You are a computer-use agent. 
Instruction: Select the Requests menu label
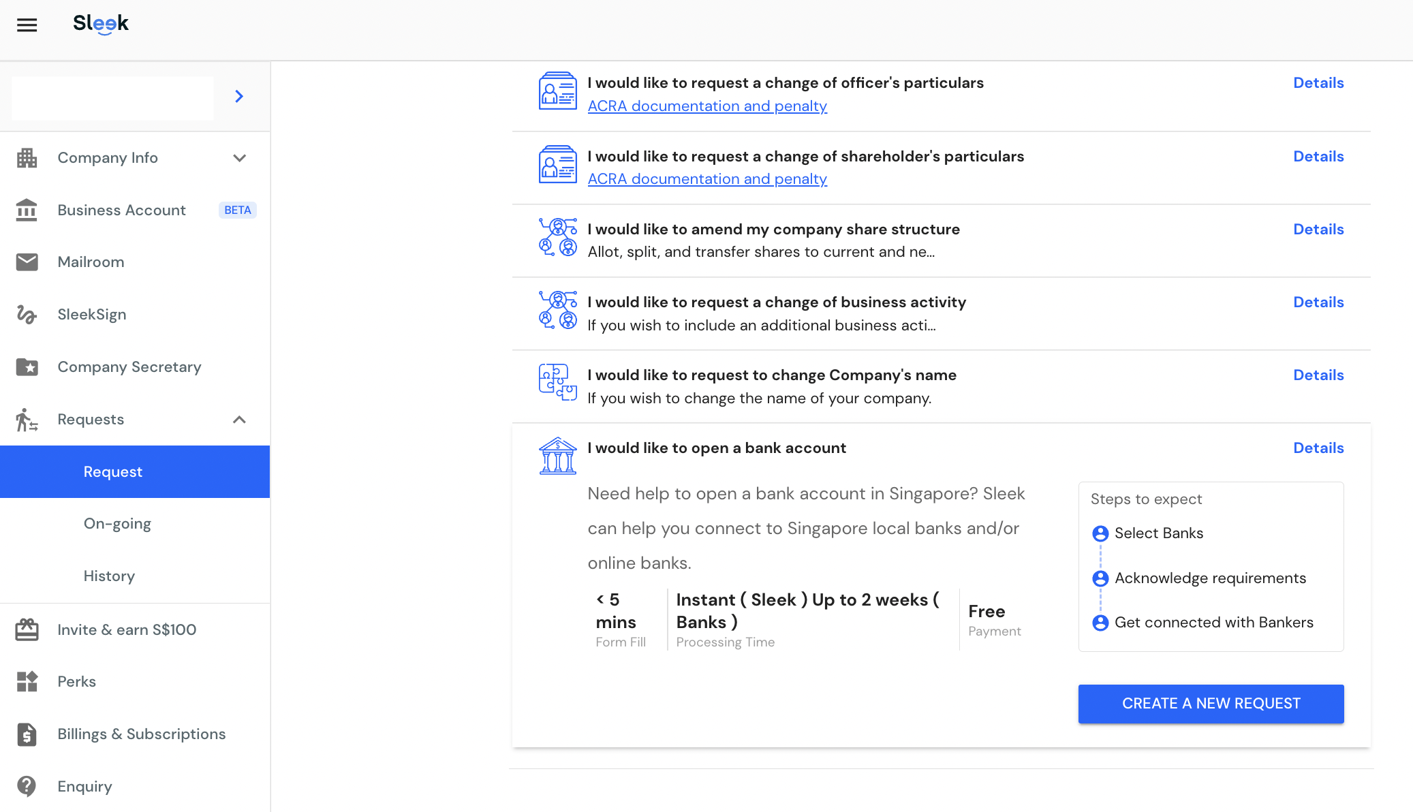pyautogui.click(x=91, y=419)
